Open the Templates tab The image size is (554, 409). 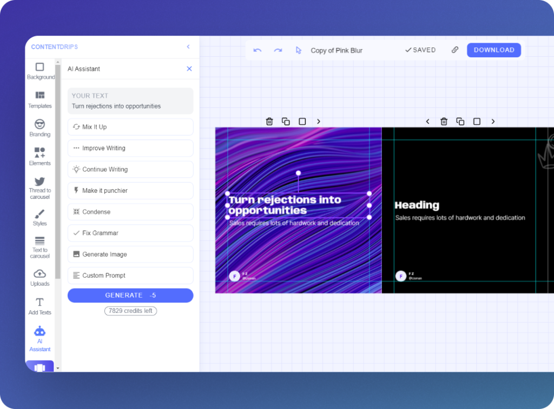click(39, 99)
